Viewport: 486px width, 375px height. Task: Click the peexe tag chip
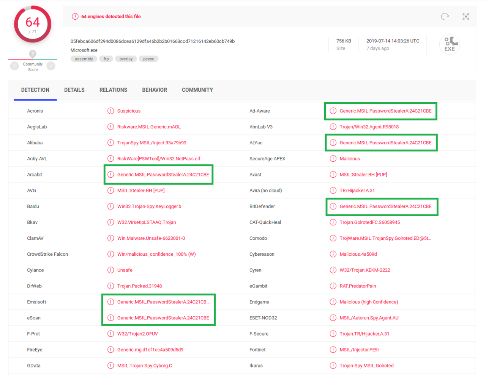(x=148, y=59)
